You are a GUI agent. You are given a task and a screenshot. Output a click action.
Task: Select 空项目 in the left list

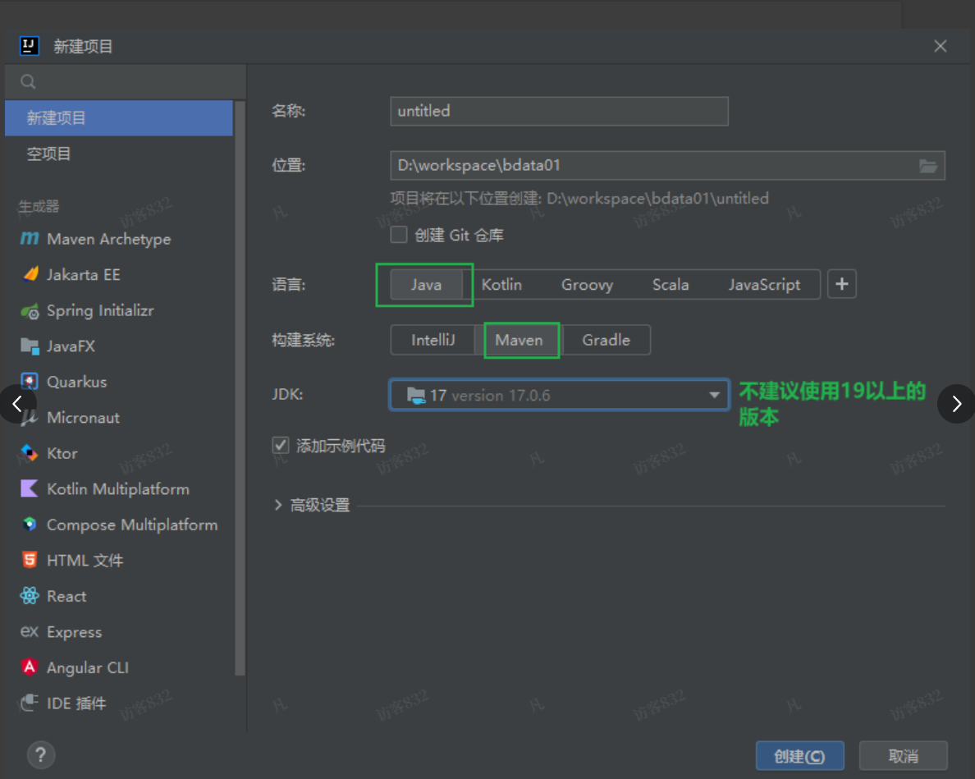(x=119, y=154)
